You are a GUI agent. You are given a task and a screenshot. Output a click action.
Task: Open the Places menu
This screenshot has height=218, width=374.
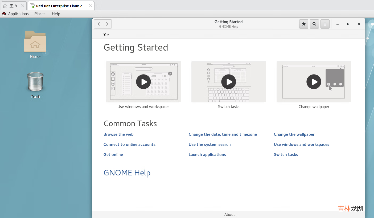tap(40, 14)
